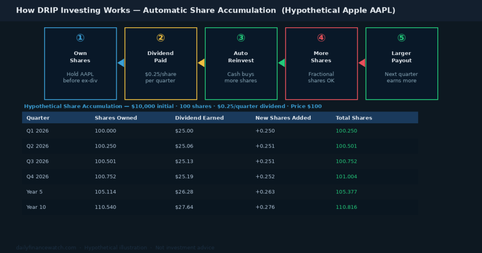Select the "Q2 2026" row label
The width and height of the screenshot is (482, 253).
coord(38,146)
